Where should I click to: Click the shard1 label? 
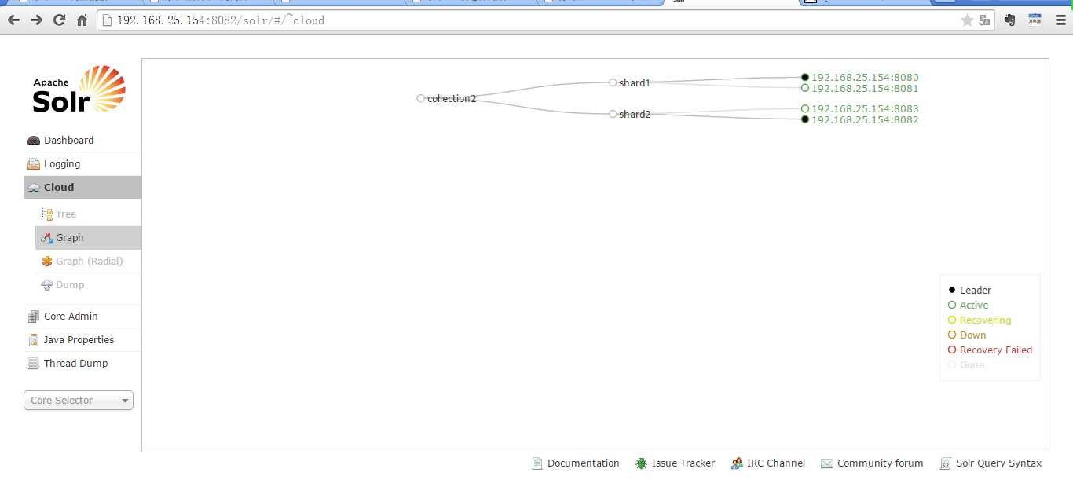635,83
